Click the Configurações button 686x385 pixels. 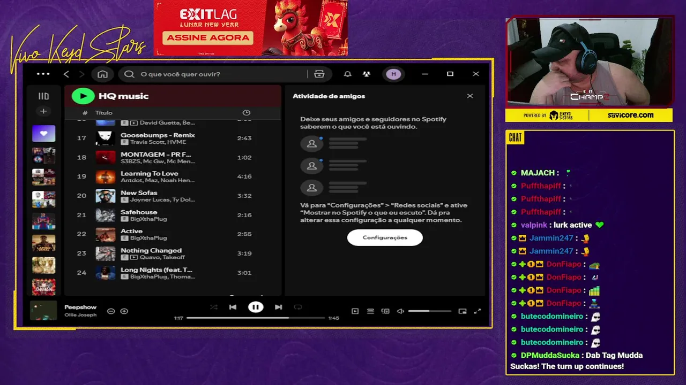[x=385, y=237]
